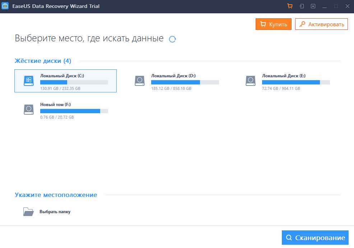Start scan with Сканирование button

coord(315,238)
